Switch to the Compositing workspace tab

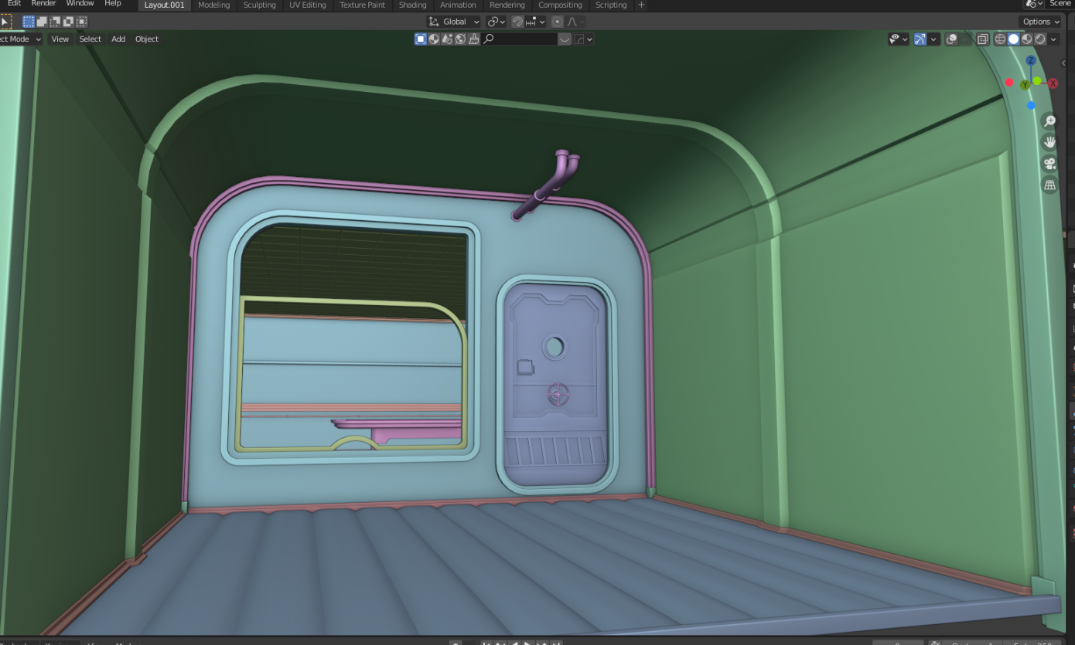coord(560,5)
